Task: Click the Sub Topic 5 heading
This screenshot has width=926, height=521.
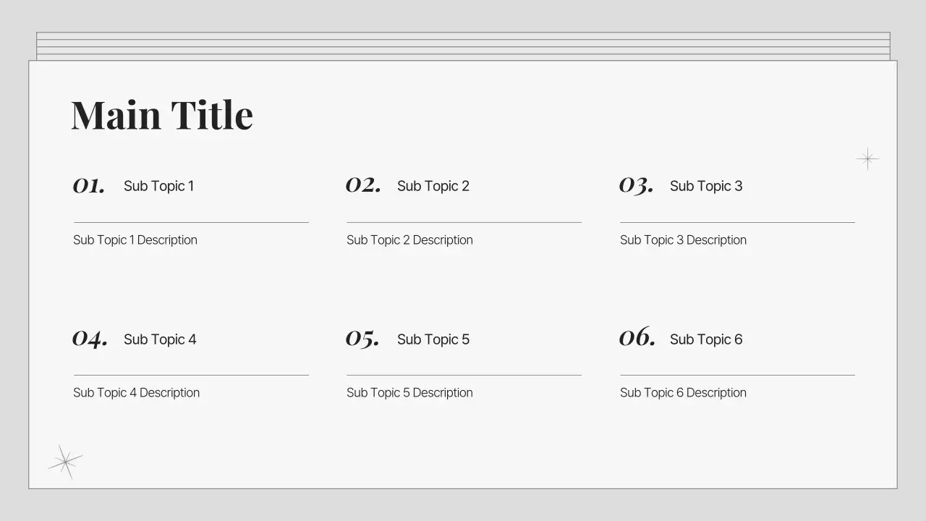Action: click(433, 339)
